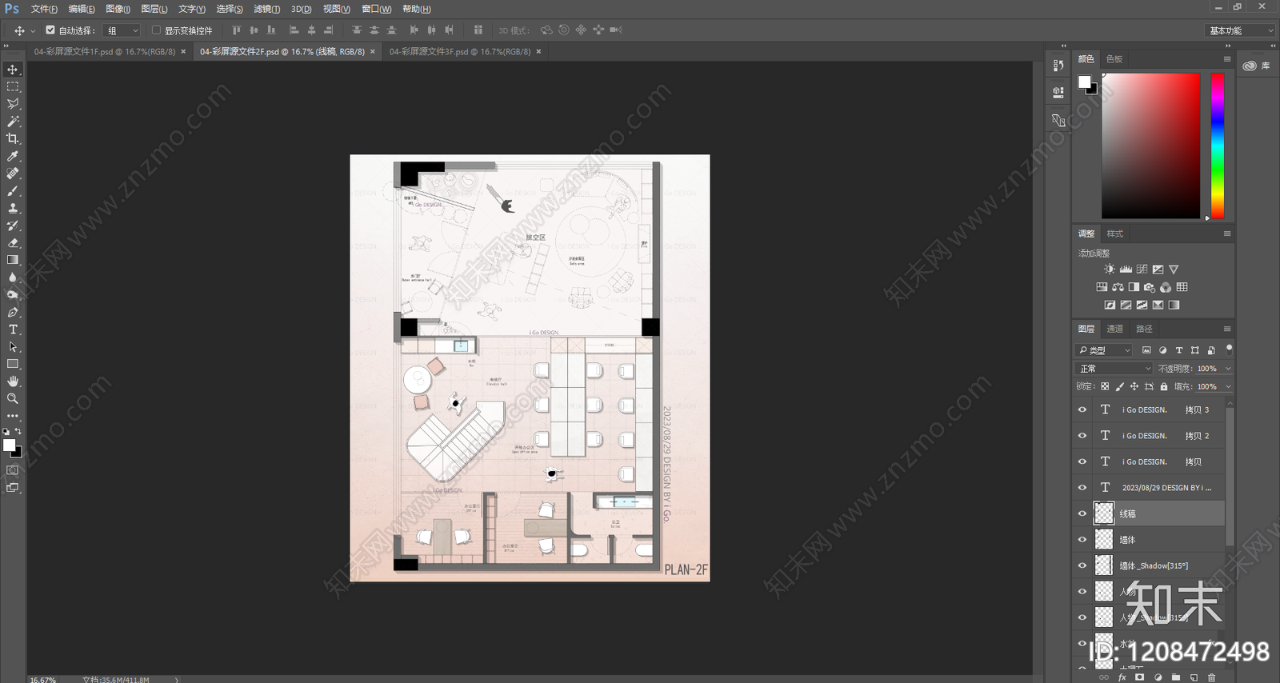Screen dimensions: 1280x683
Task: Open the layer style fx menu
Action: point(1122,677)
